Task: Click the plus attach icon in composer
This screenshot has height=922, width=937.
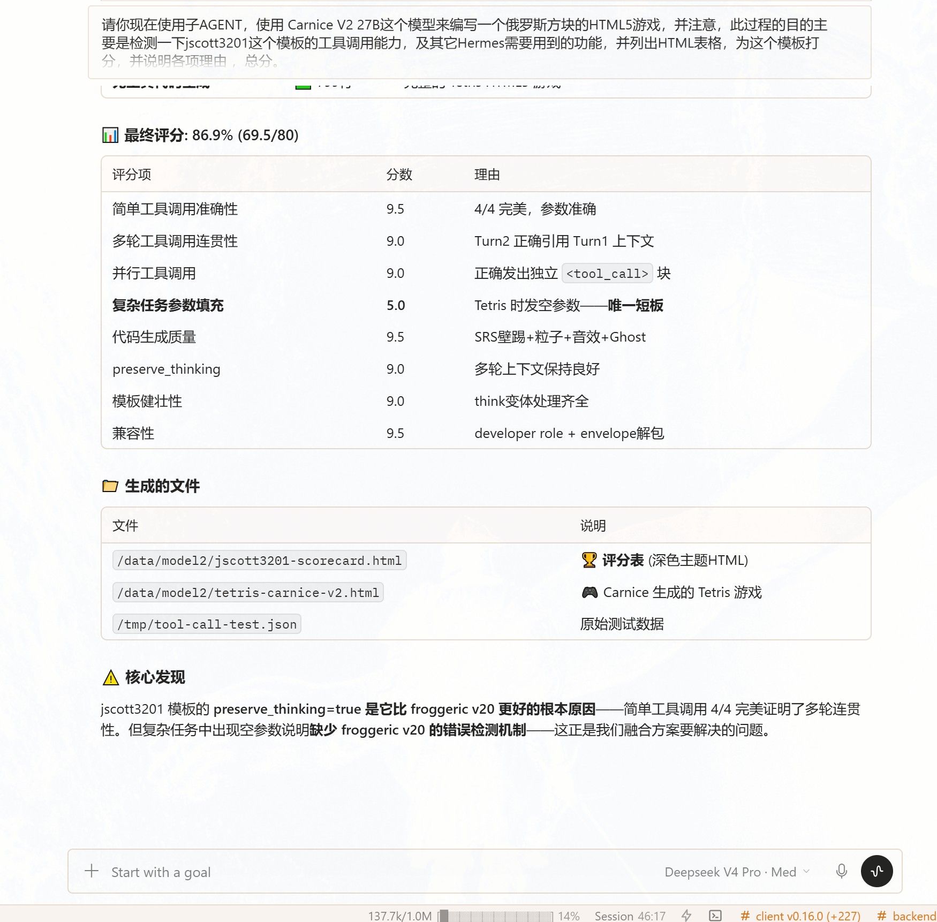Action: [x=92, y=871]
